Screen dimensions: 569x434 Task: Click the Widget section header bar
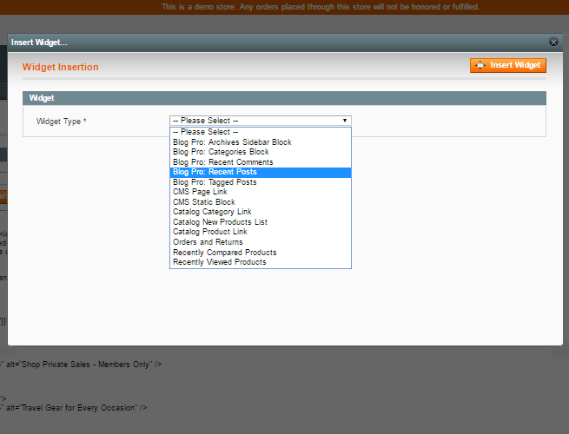283,98
